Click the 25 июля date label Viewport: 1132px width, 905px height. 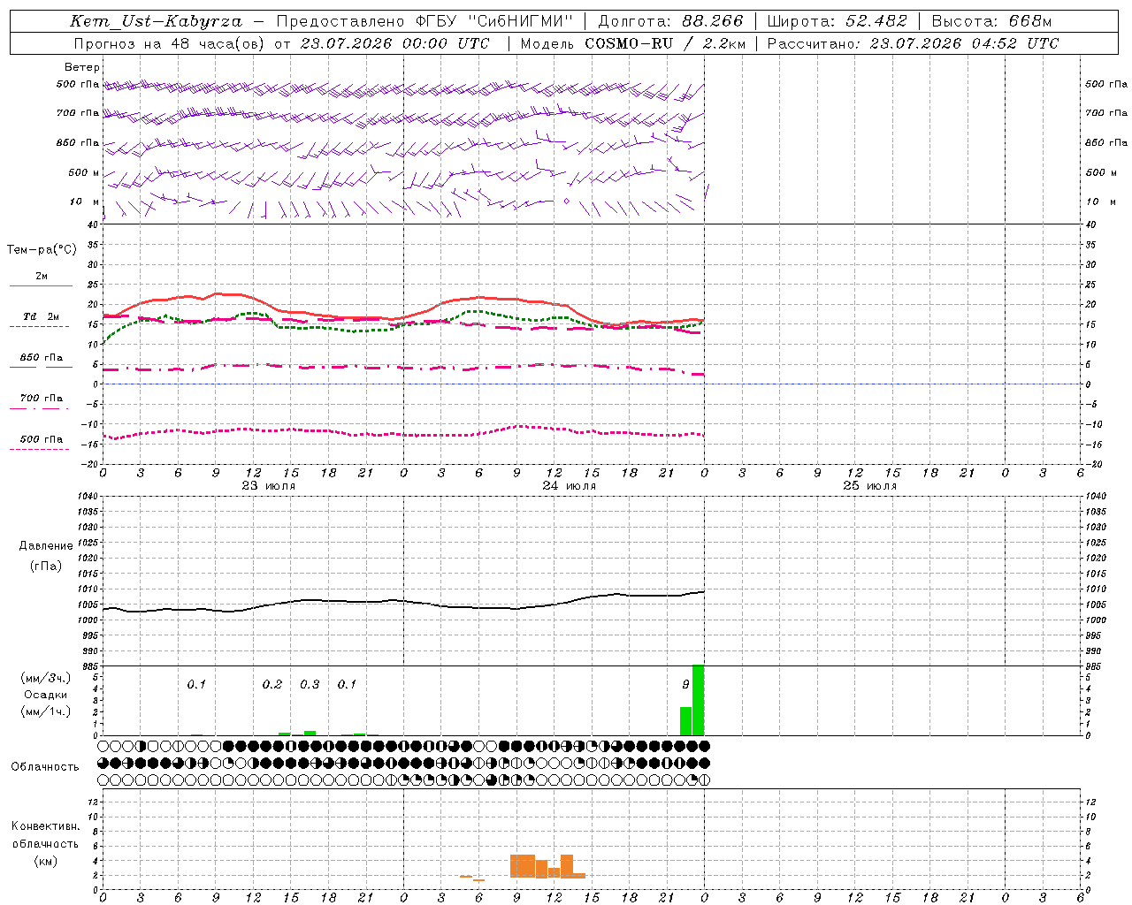click(x=869, y=485)
